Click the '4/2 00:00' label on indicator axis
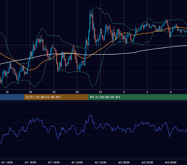This screenshot has height=165, width=187. tap(124, 163)
